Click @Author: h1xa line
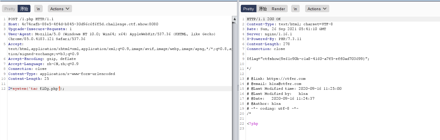 tap(264, 104)
